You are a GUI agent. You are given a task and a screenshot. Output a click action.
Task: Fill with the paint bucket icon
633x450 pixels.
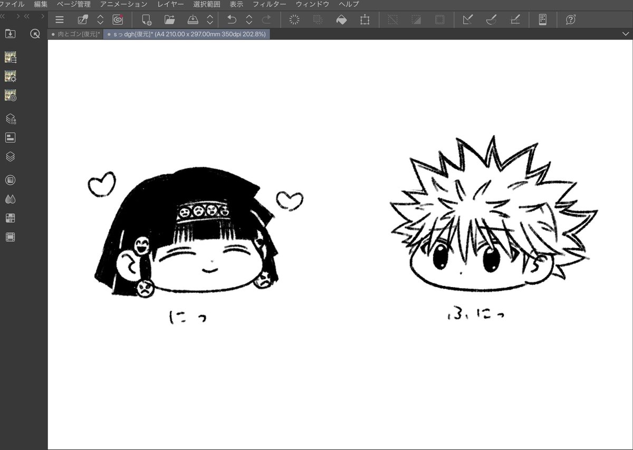click(x=341, y=20)
